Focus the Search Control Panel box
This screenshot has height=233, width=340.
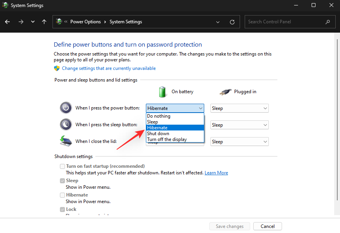290,22
